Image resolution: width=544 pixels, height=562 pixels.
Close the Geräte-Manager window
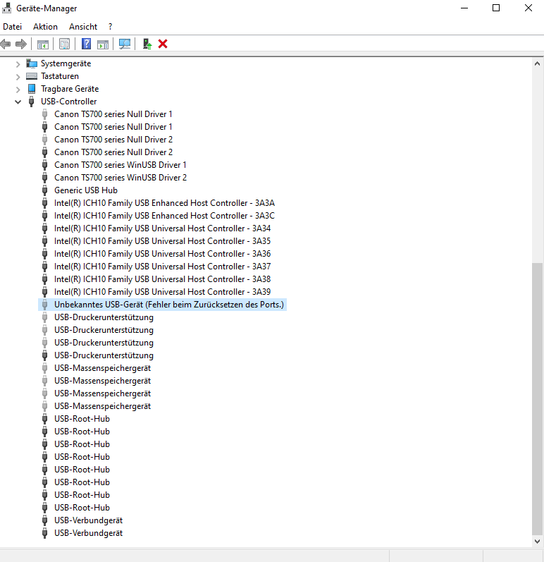point(528,8)
